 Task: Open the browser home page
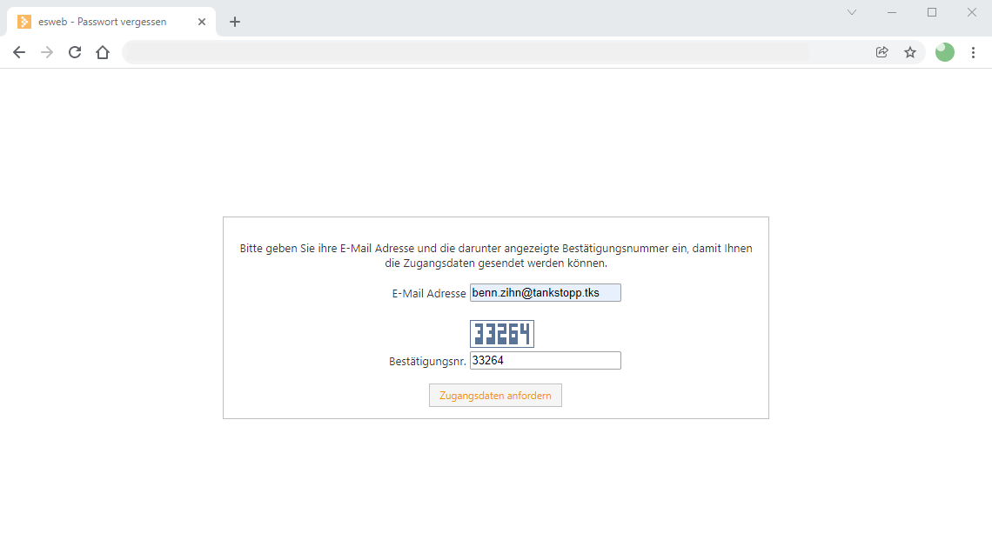103,52
